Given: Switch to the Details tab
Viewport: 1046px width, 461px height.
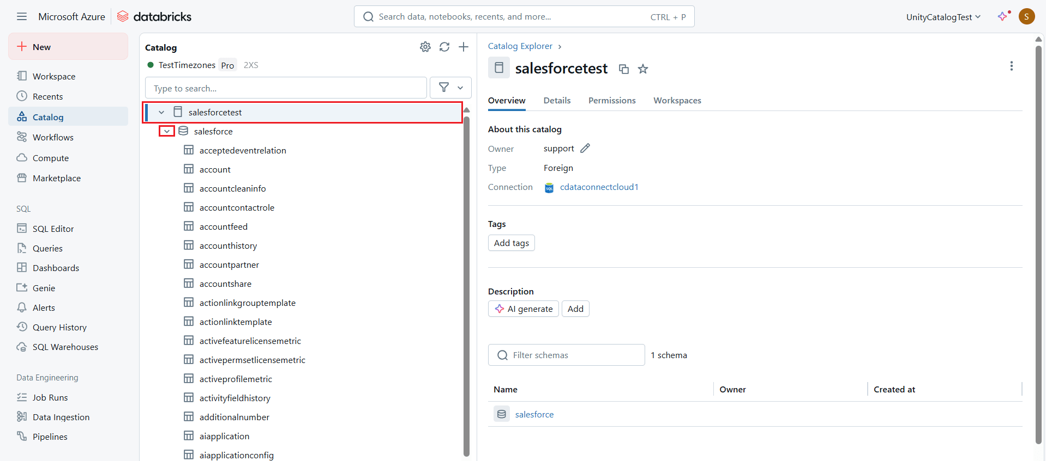Looking at the screenshot, I should 557,101.
